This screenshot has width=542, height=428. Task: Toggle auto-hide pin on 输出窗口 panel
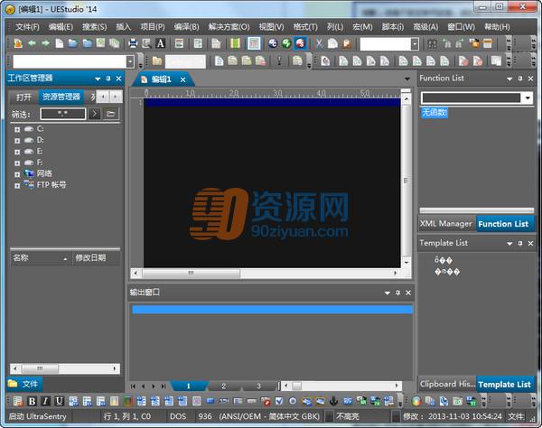point(397,293)
